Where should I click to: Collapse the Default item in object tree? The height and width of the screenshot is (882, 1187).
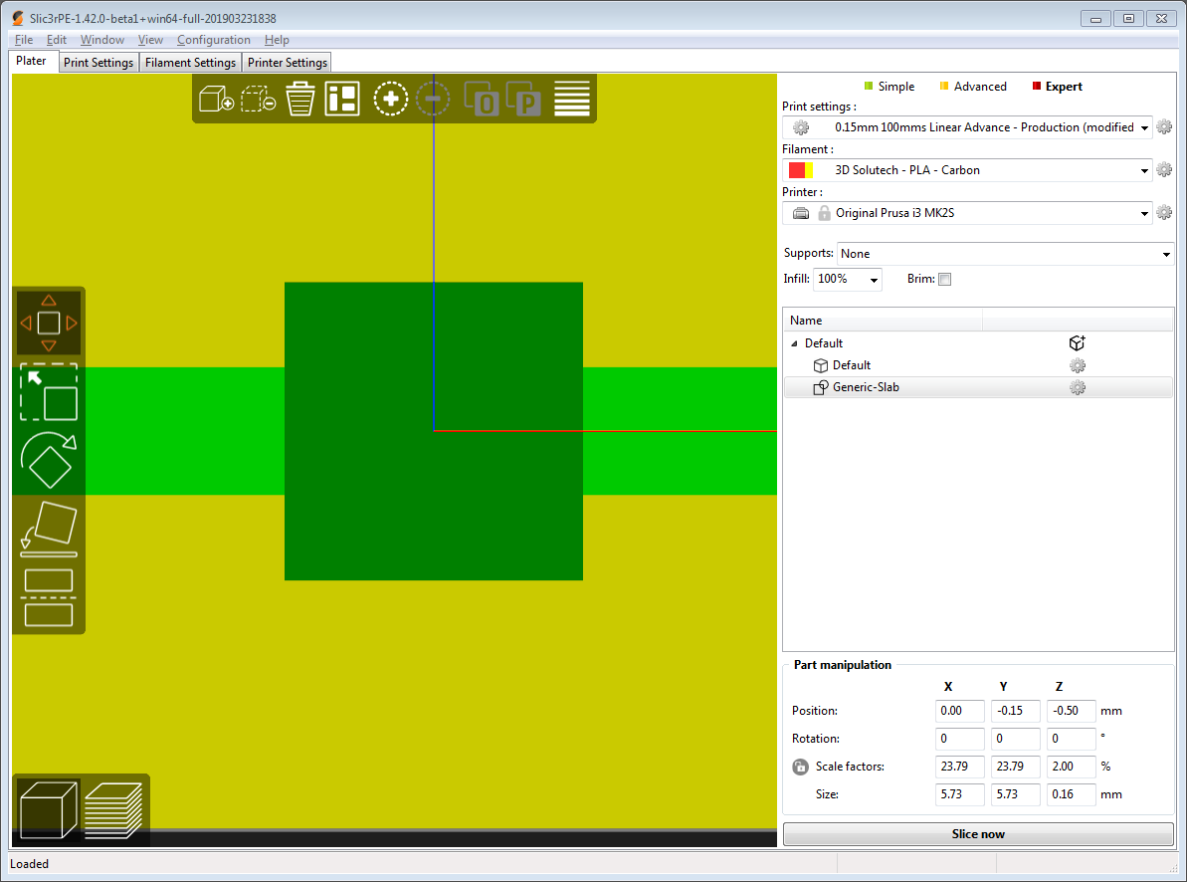793,342
